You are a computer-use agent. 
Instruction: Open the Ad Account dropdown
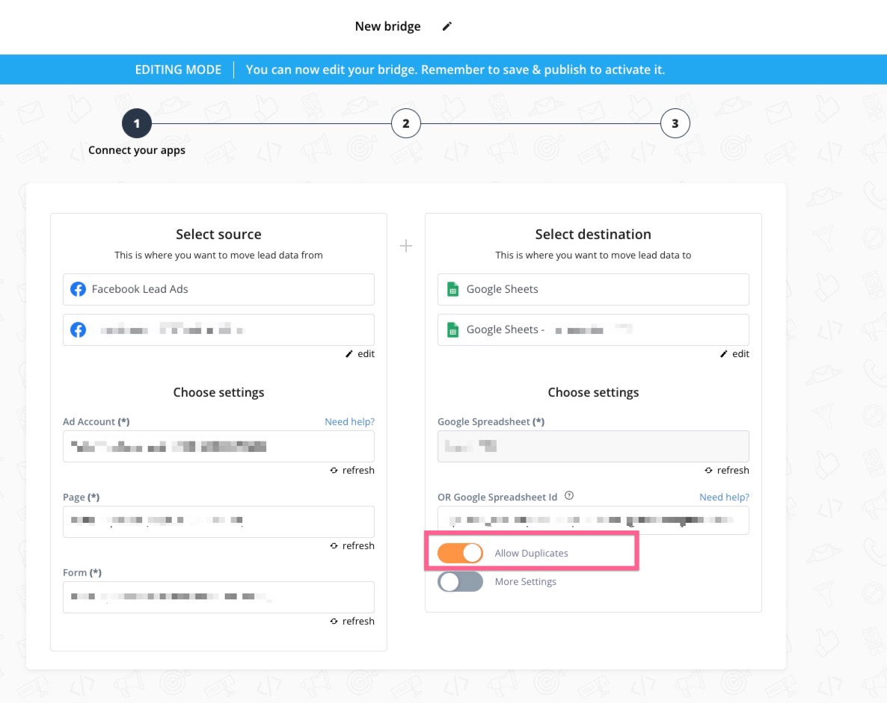[x=218, y=447]
